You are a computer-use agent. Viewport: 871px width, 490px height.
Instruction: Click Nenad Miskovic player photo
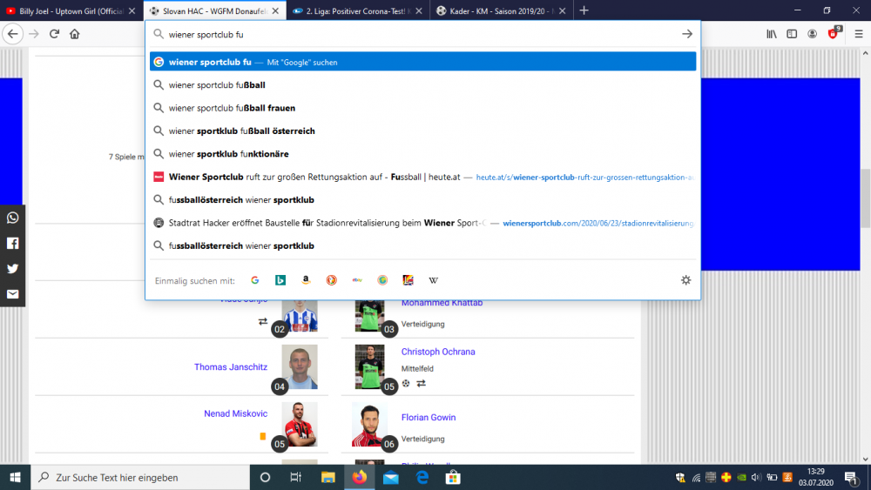pos(300,425)
